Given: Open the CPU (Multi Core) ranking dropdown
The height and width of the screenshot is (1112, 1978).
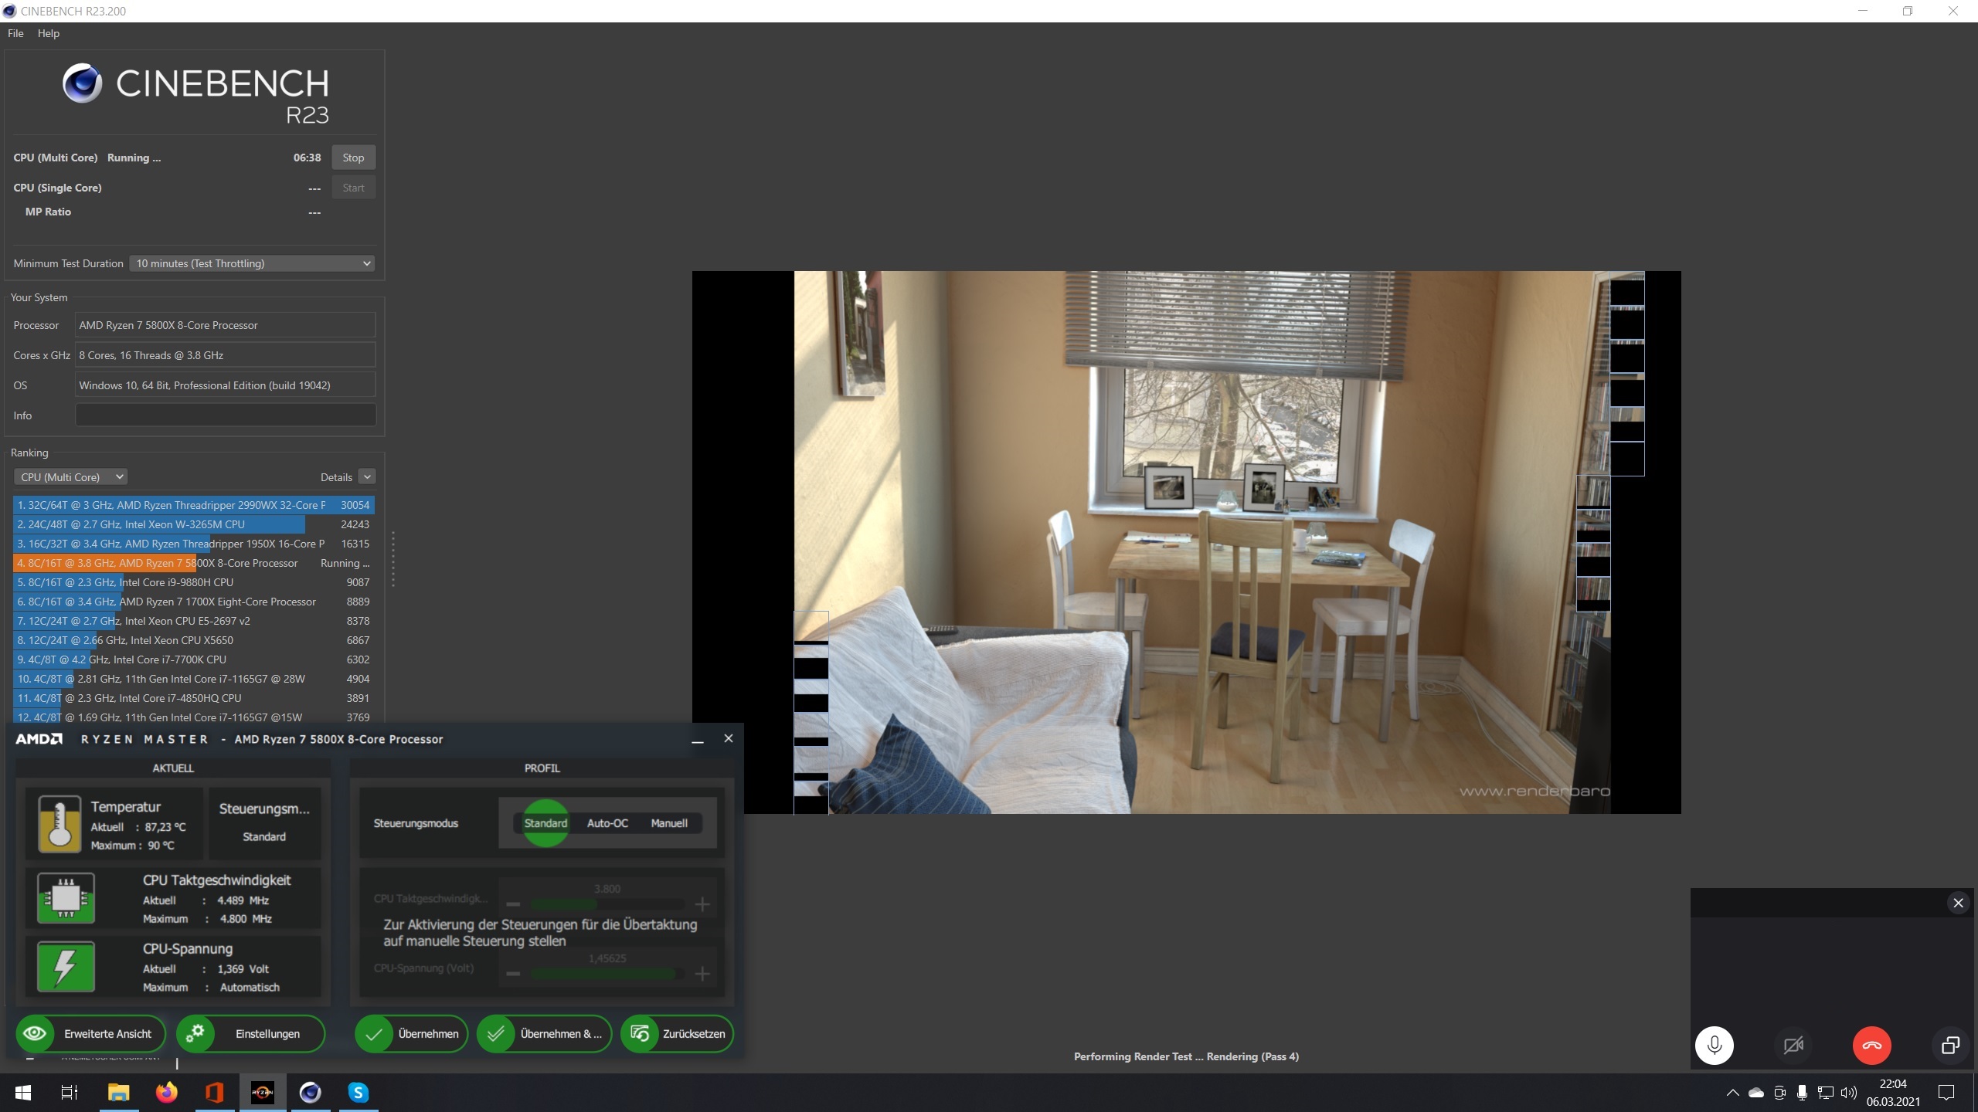Looking at the screenshot, I should click(x=71, y=477).
